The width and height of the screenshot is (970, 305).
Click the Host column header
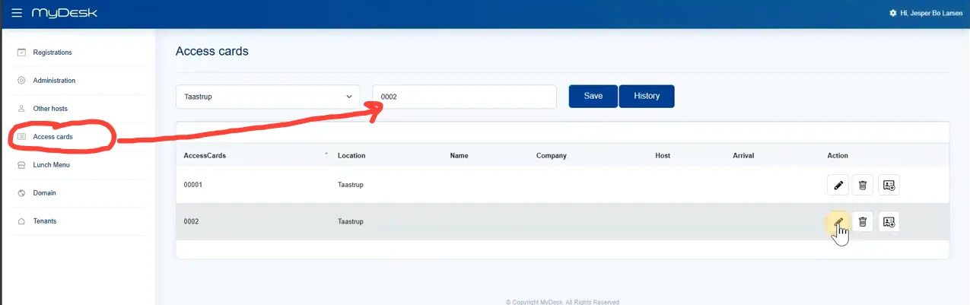point(663,156)
